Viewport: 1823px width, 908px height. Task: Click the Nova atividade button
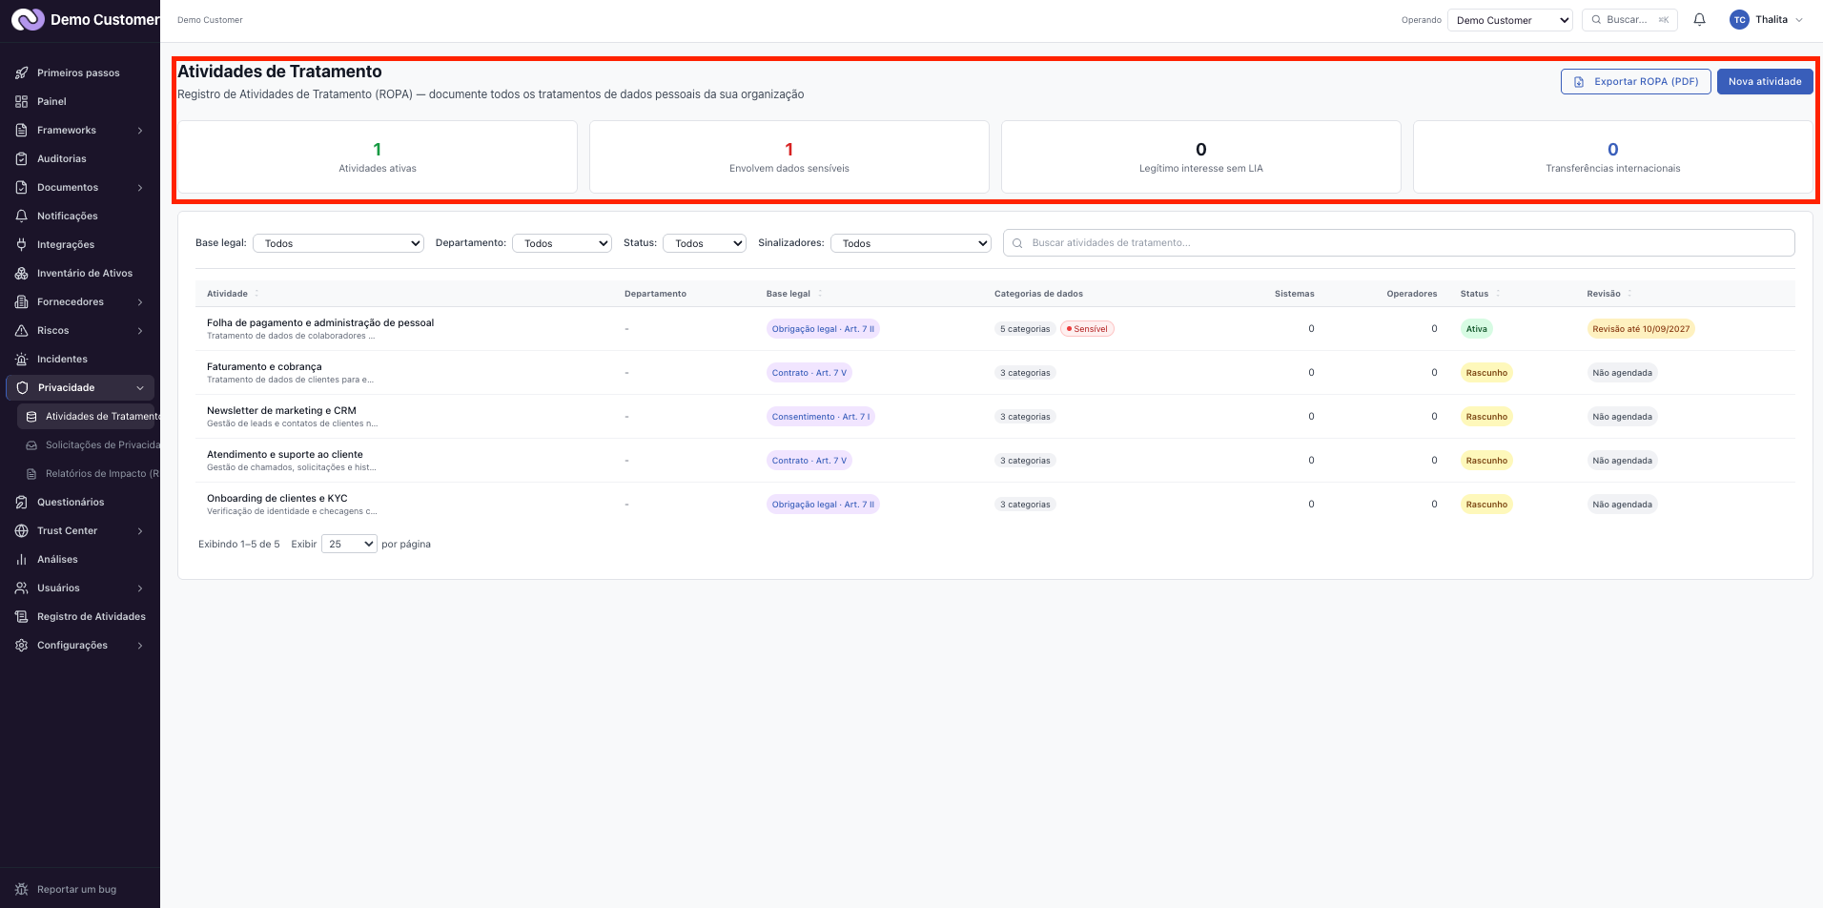coord(1765,81)
